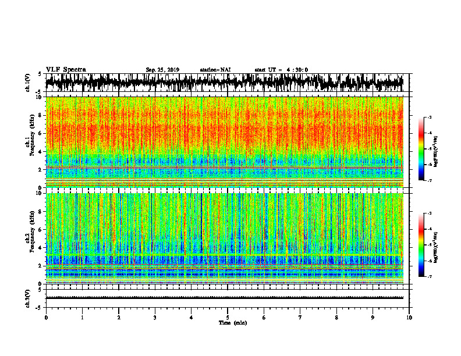Click time axis tick label "1"
Viewport: 461px width, 356px height.
click(x=82, y=318)
